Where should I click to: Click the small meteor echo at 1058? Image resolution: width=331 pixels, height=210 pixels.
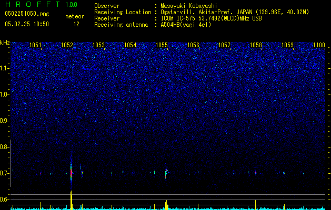255,172
